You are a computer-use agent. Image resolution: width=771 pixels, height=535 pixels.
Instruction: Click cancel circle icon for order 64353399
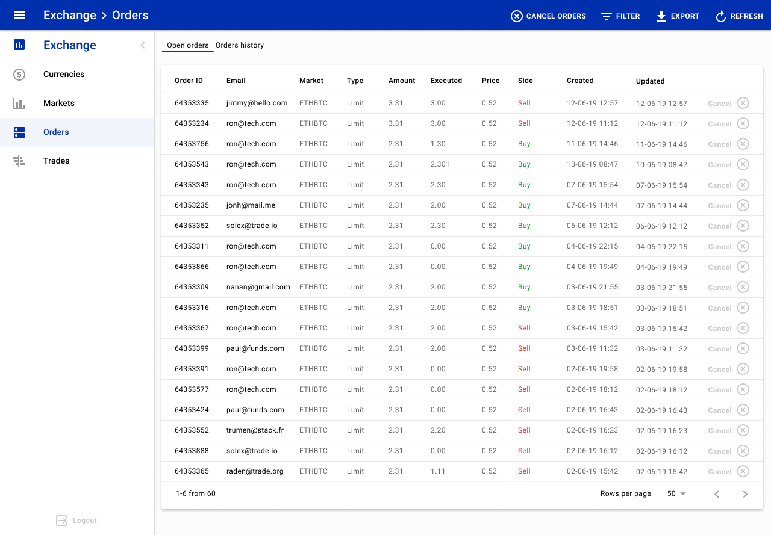pyautogui.click(x=743, y=348)
